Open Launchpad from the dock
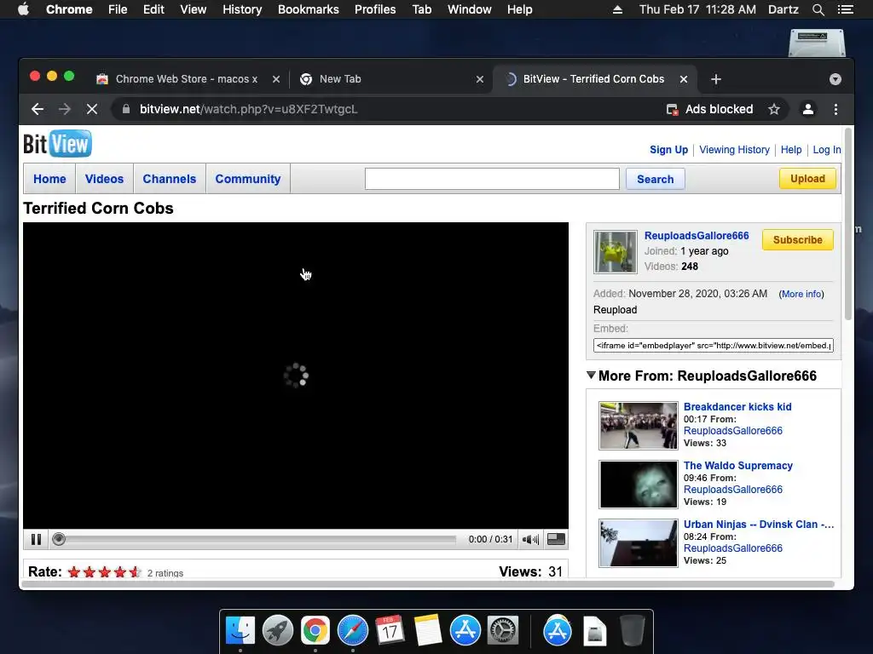The image size is (873, 654). click(278, 630)
